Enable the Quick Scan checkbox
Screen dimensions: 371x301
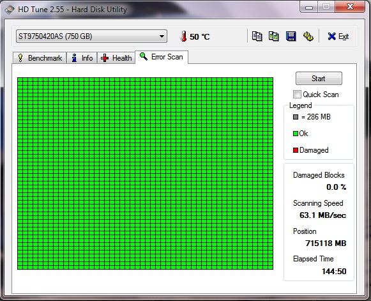point(297,94)
